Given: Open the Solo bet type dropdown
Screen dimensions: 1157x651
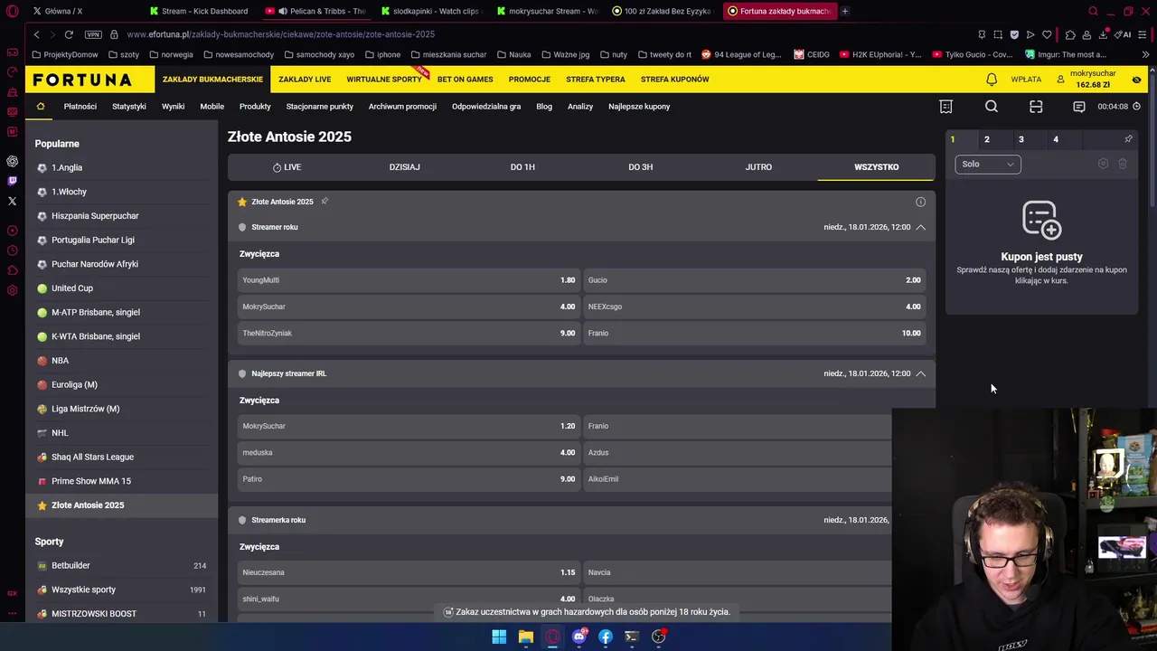Looking at the screenshot, I should (x=988, y=164).
